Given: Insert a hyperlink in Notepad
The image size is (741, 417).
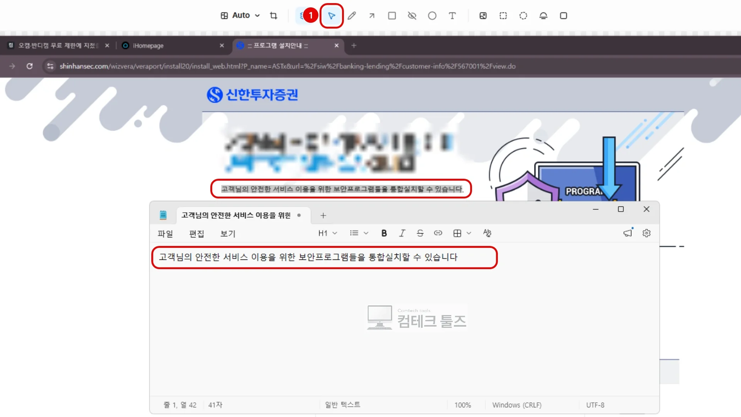Looking at the screenshot, I should [x=438, y=233].
